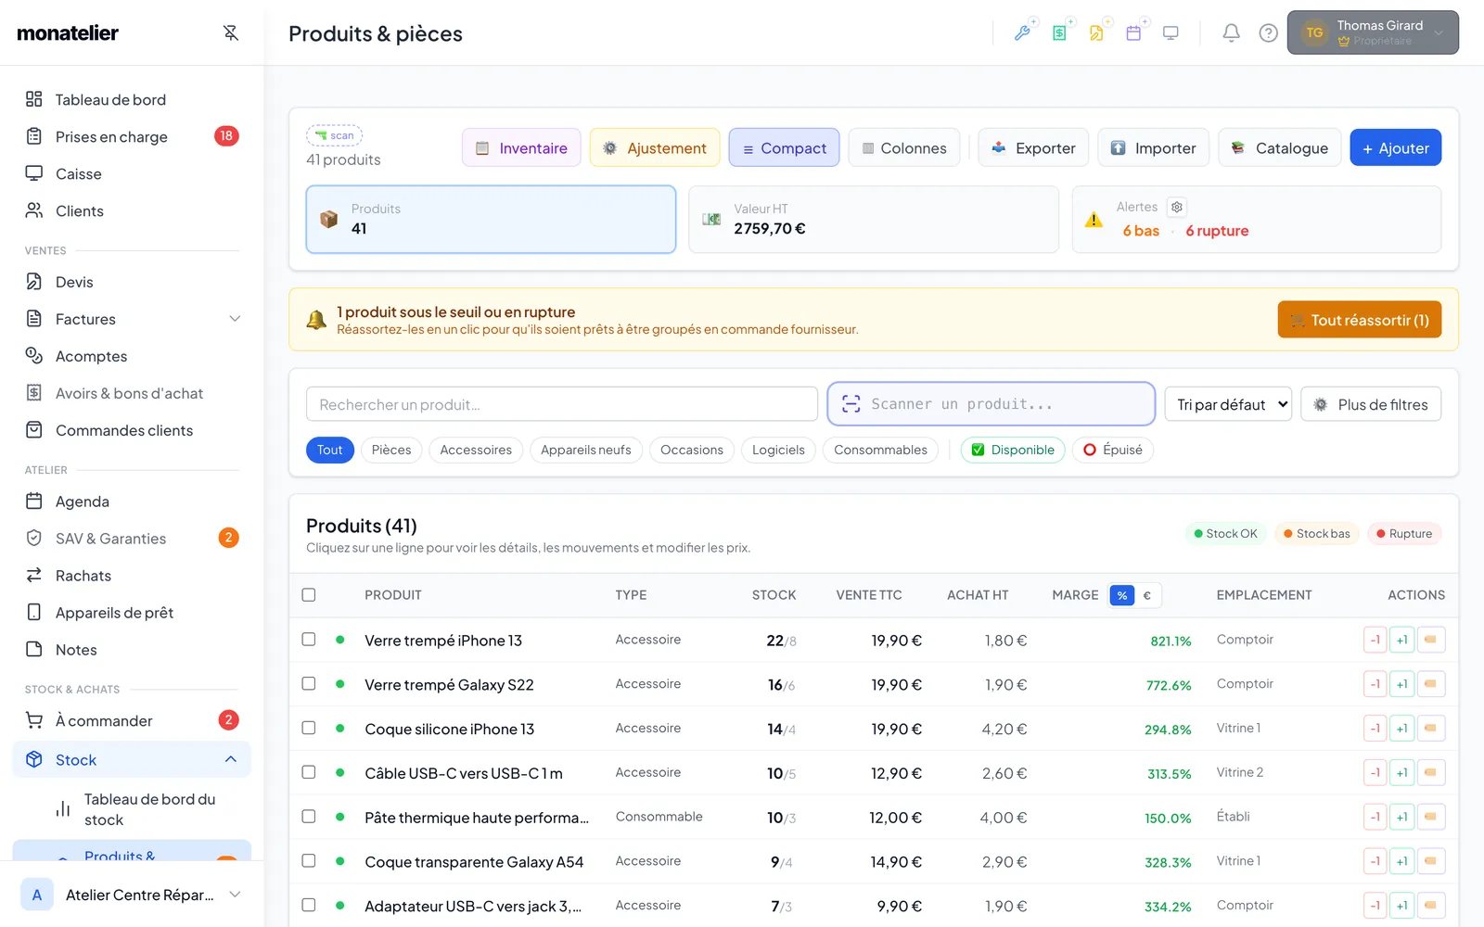Select the Pièces category filter

coord(391,450)
